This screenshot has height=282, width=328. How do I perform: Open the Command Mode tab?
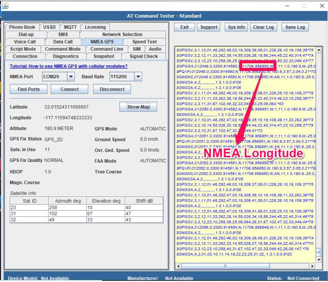tap(63, 49)
